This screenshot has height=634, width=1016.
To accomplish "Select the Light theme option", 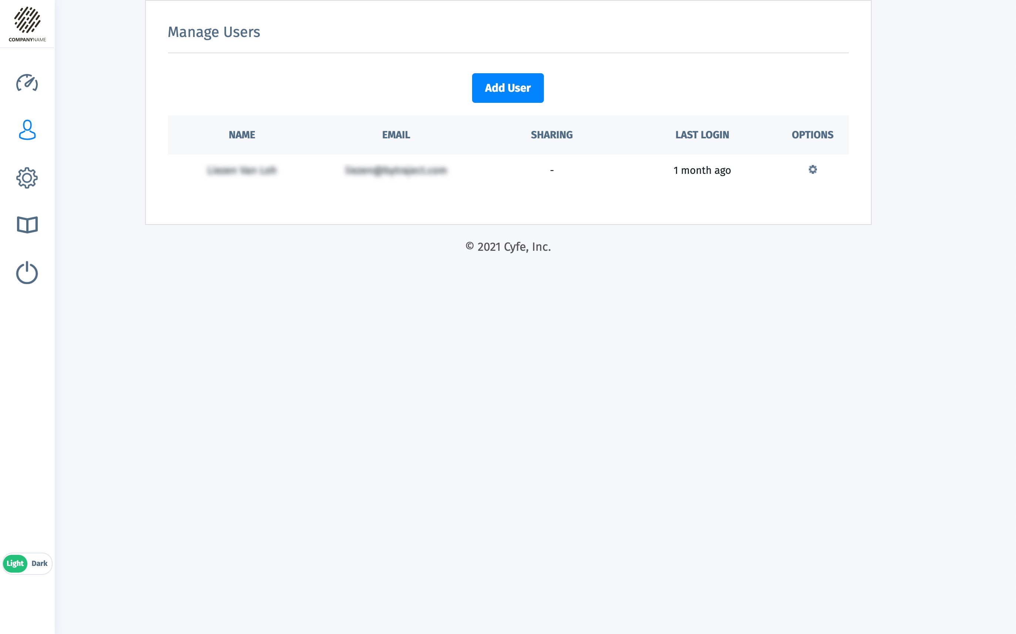I will [x=15, y=563].
